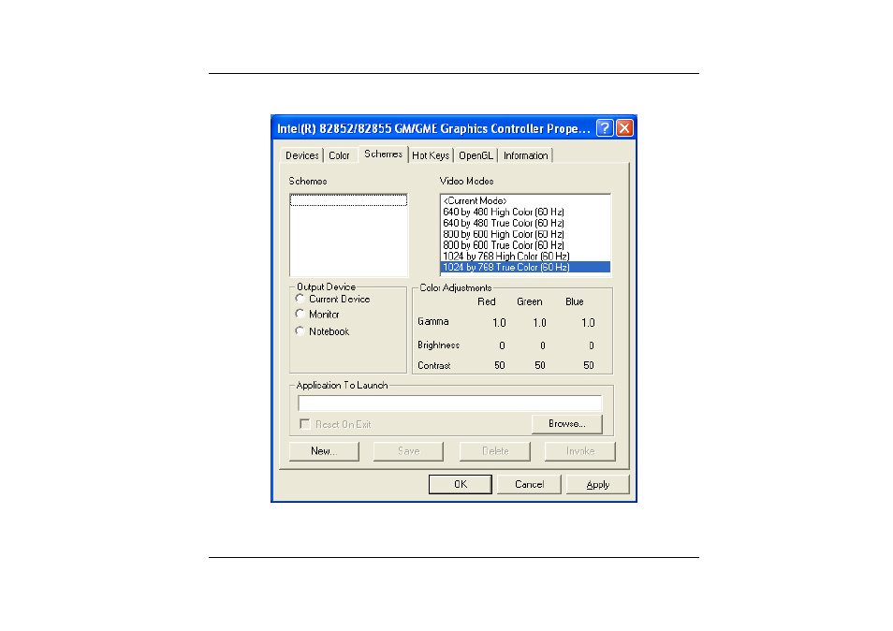
Task: Select the Schemes tab
Action: pyautogui.click(x=383, y=154)
